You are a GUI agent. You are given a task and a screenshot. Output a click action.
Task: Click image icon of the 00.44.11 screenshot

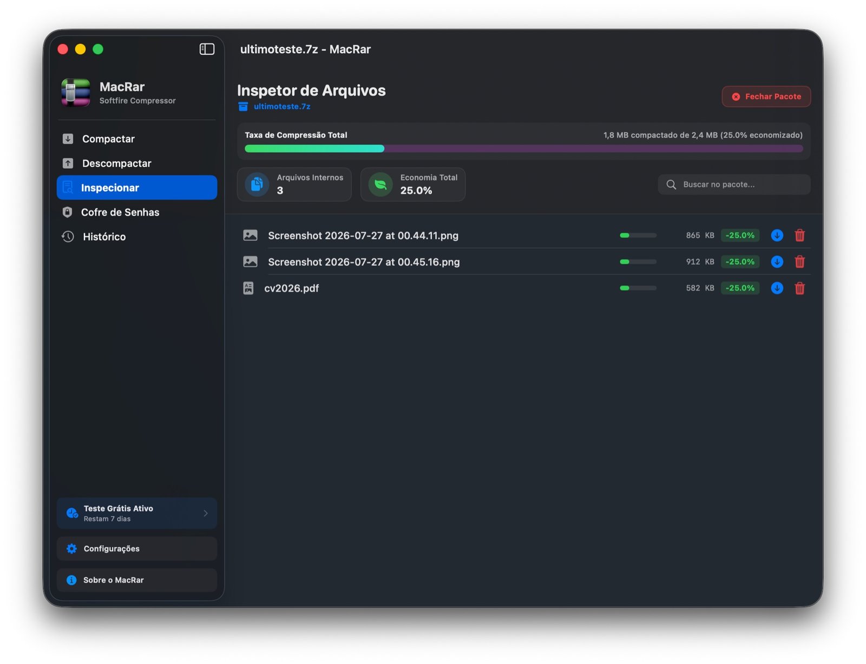pos(250,235)
